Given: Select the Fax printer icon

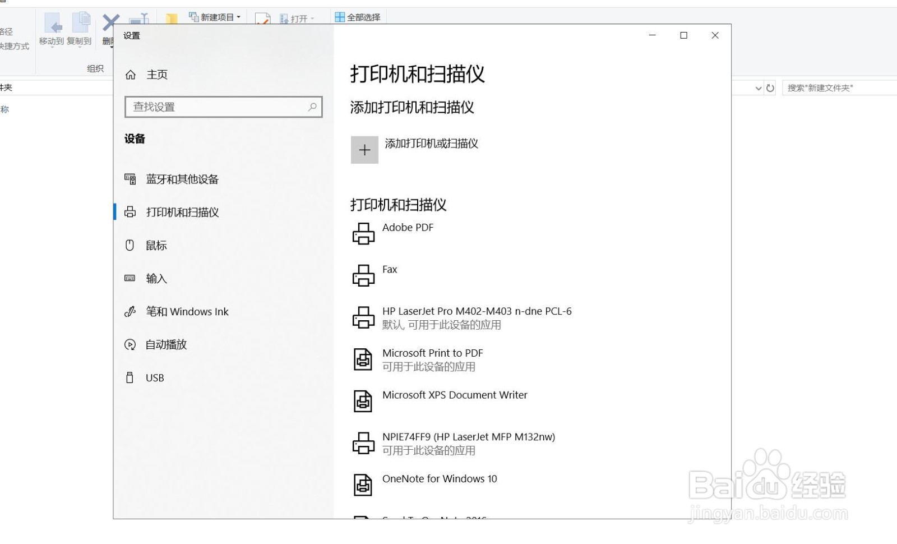Looking at the screenshot, I should (363, 275).
